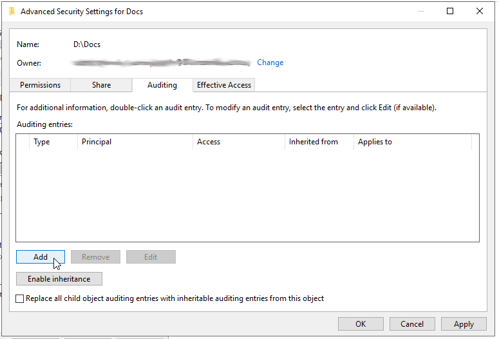Cancel the security settings dialog
The width and height of the screenshot is (499, 339).
(412, 324)
